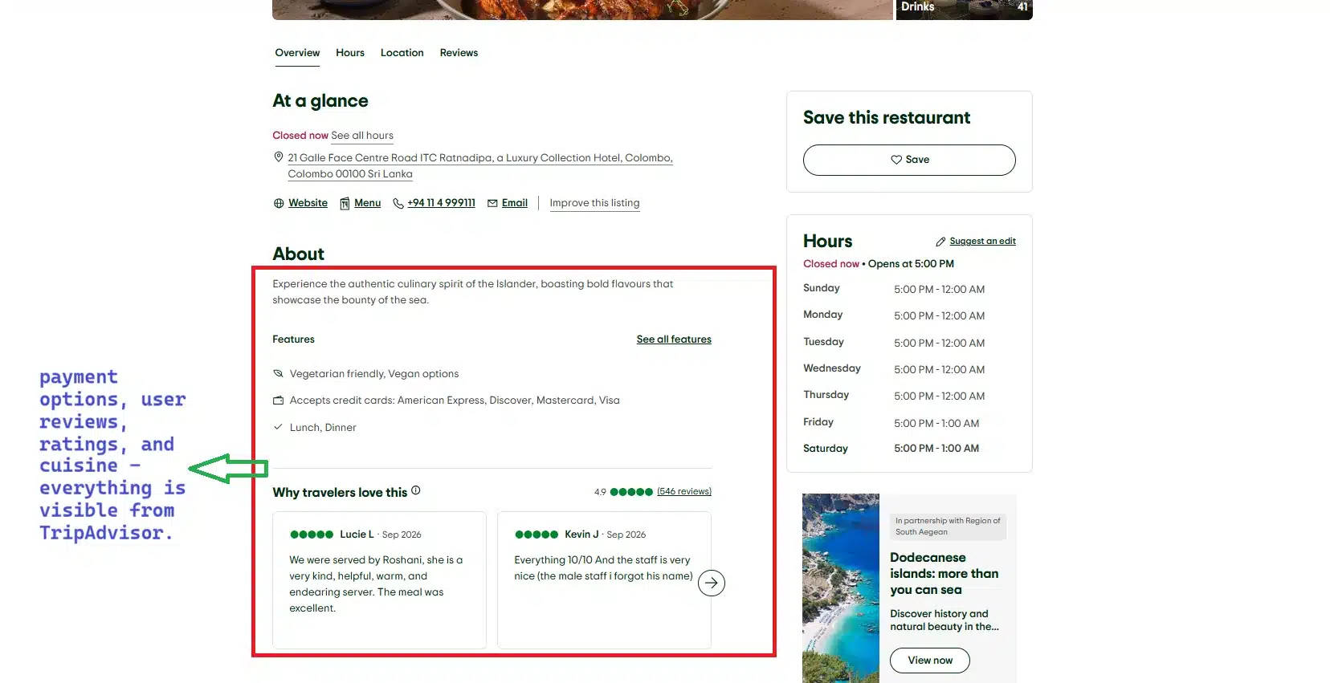The height and width of the screenshot is (683, 1330).
Task: Click the Dodecanese islands ad headline
Action: [944, 574]
